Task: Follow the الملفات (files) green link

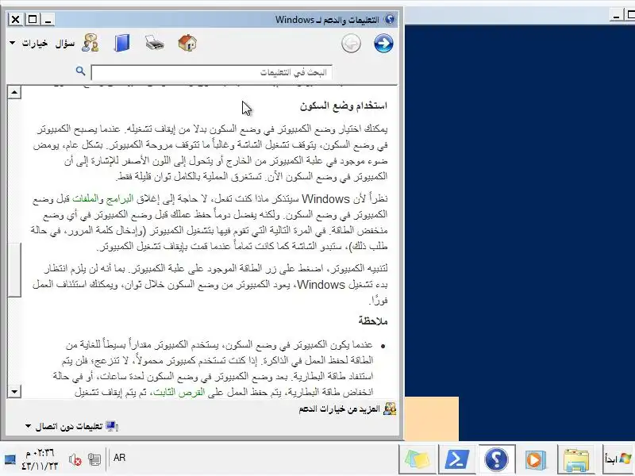Action: [86, 199]
